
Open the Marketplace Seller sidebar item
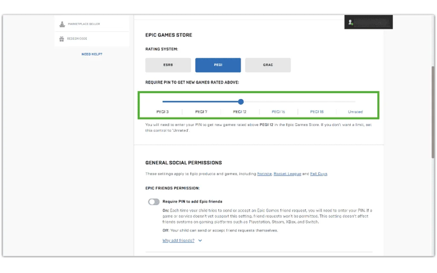(92, 24)
